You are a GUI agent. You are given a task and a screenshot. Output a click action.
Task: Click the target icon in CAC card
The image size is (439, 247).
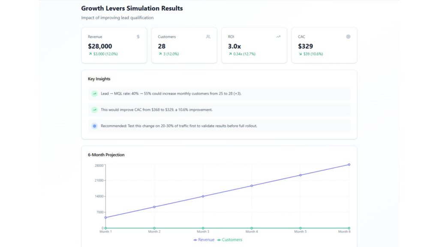click(x=348, y=37)
